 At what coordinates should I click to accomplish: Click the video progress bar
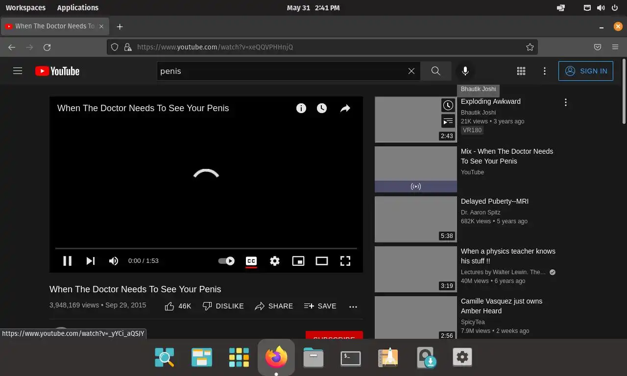point(206,248)
